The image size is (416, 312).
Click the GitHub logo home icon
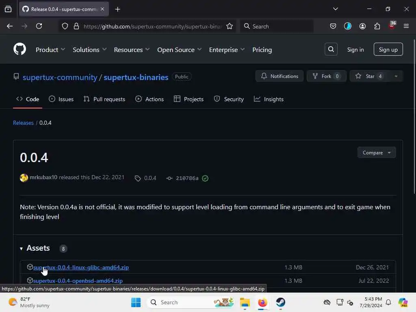pos(19,49)
